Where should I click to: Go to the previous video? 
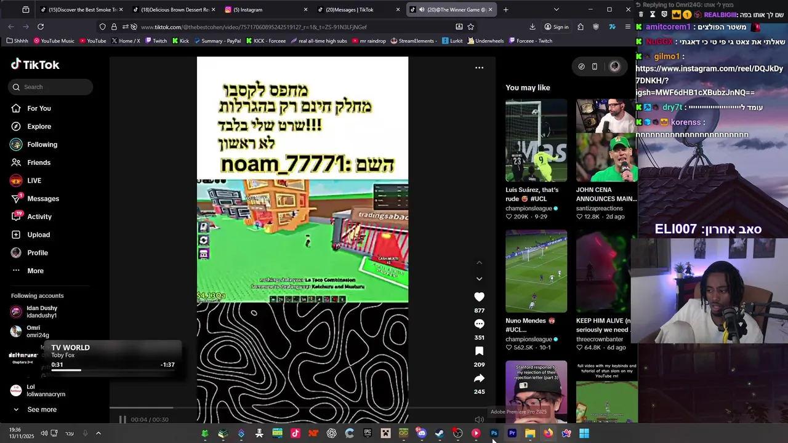pos(479,263)
